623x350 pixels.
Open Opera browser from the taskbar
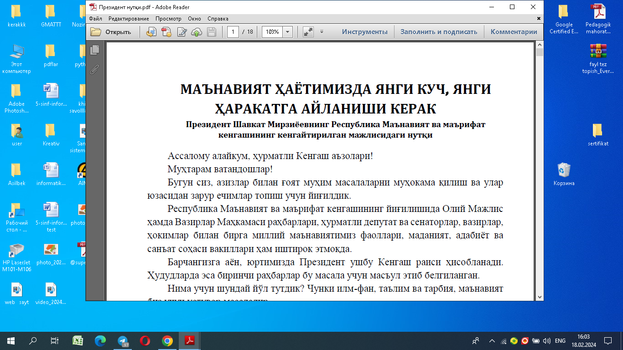pyautogui.click(x=145, y=340)
